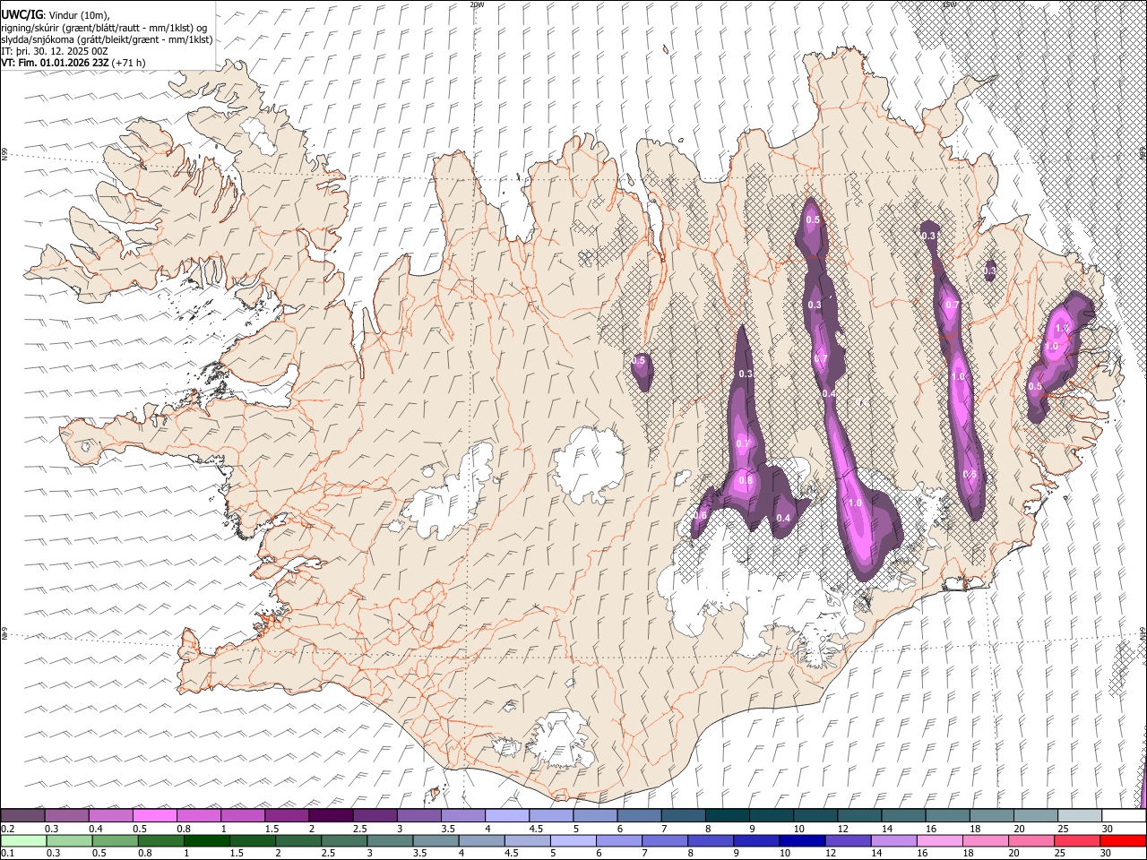Screen dimensions: 1147x860
Task: Click the '0.2' label under the upper legend
Action: [x=7, y=829]
